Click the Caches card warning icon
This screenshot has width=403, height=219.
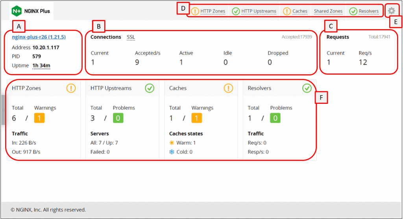228,88
